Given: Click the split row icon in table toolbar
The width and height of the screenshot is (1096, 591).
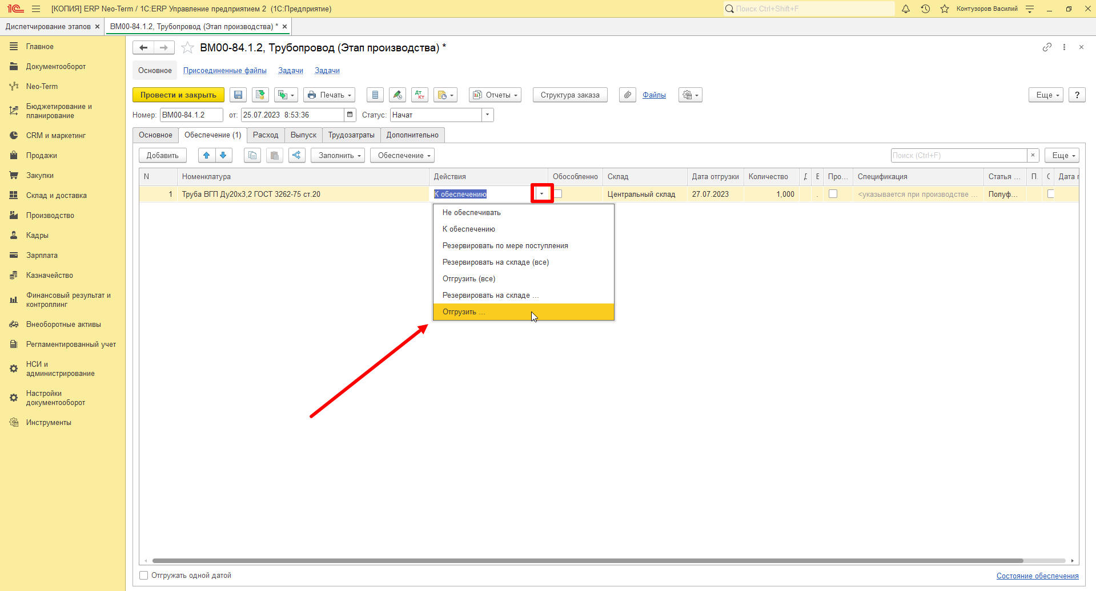Looking at the screenshot, I should pyautogui.click(x=297, y=155).
